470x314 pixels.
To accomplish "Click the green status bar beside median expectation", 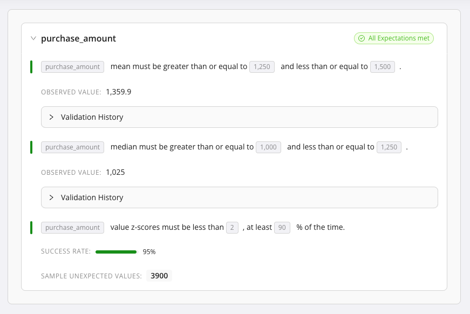I will click(31, 147).
